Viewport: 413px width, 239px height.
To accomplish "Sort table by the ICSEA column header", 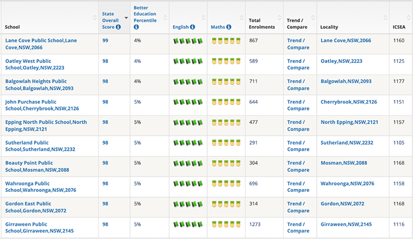I will coord(399,27).
